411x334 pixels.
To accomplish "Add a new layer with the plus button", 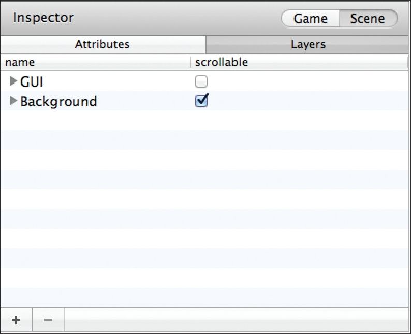I will click(16, 320).
